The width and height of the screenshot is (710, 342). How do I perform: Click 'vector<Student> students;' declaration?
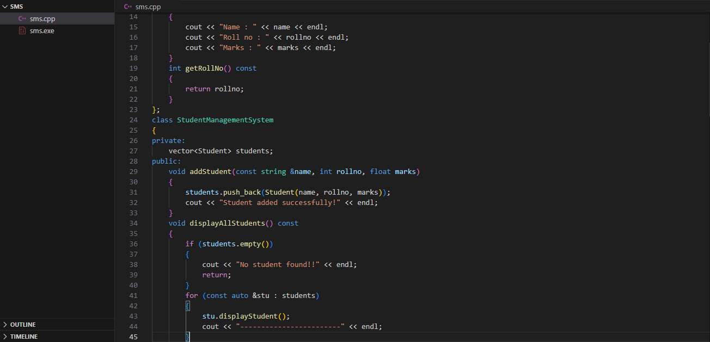click(221, 151)
